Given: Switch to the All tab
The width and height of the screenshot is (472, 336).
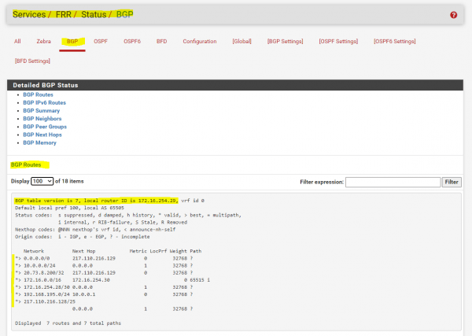Looking at the screenshot, I should [x=17, y=41].
